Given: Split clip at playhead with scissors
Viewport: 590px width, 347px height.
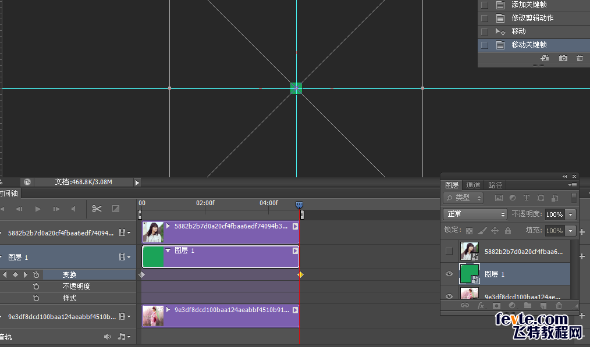Looking at the screenshot, I should pos(97,209).
